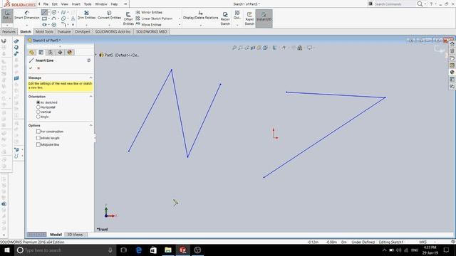Open the Tools menu
Screen dimensions: 456x256
click(88, 4)
